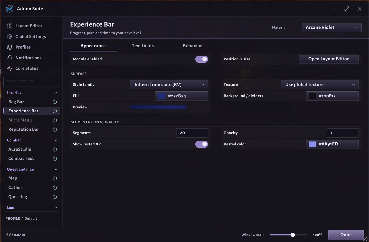Switch to the Behavior tab
Viewport: 369px width, 242px height.
click(192, 46)
